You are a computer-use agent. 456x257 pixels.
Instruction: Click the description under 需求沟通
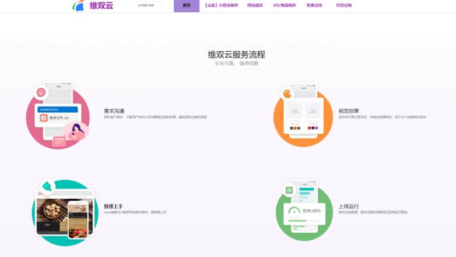[x=155, y=117]
